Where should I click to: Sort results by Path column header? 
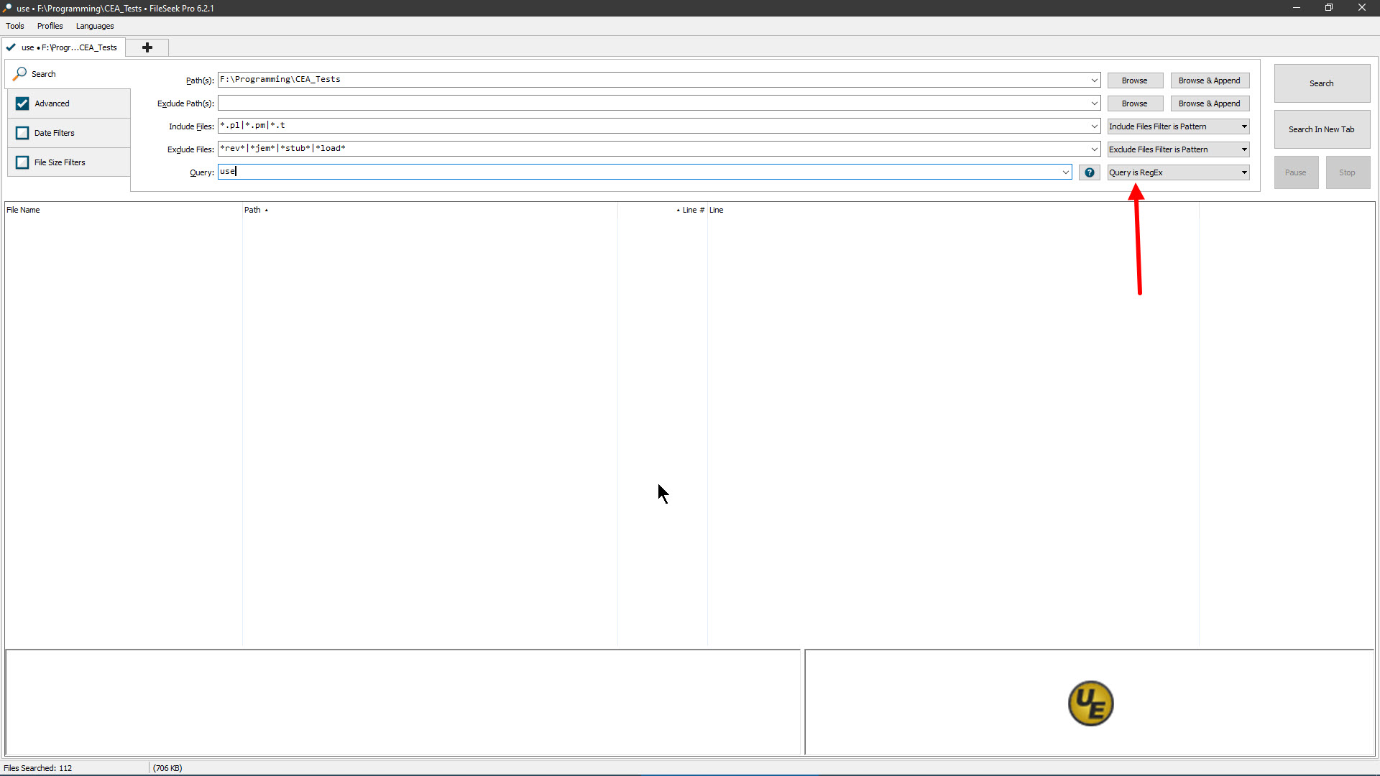click(430, 210)
